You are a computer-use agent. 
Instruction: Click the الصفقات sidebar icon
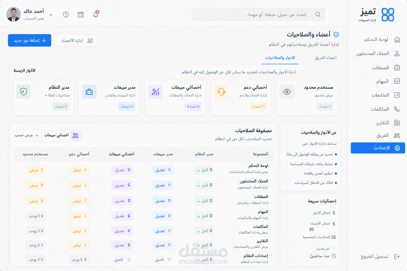pyautogui.click(x=397, y=67)
